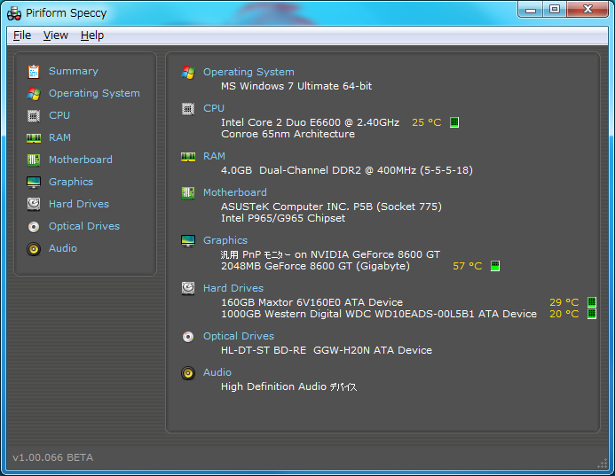Image resolution: width=615 pixels, height=476 pixels.
Task: Select Summary in the sidebar
Action: coord(74,71)
